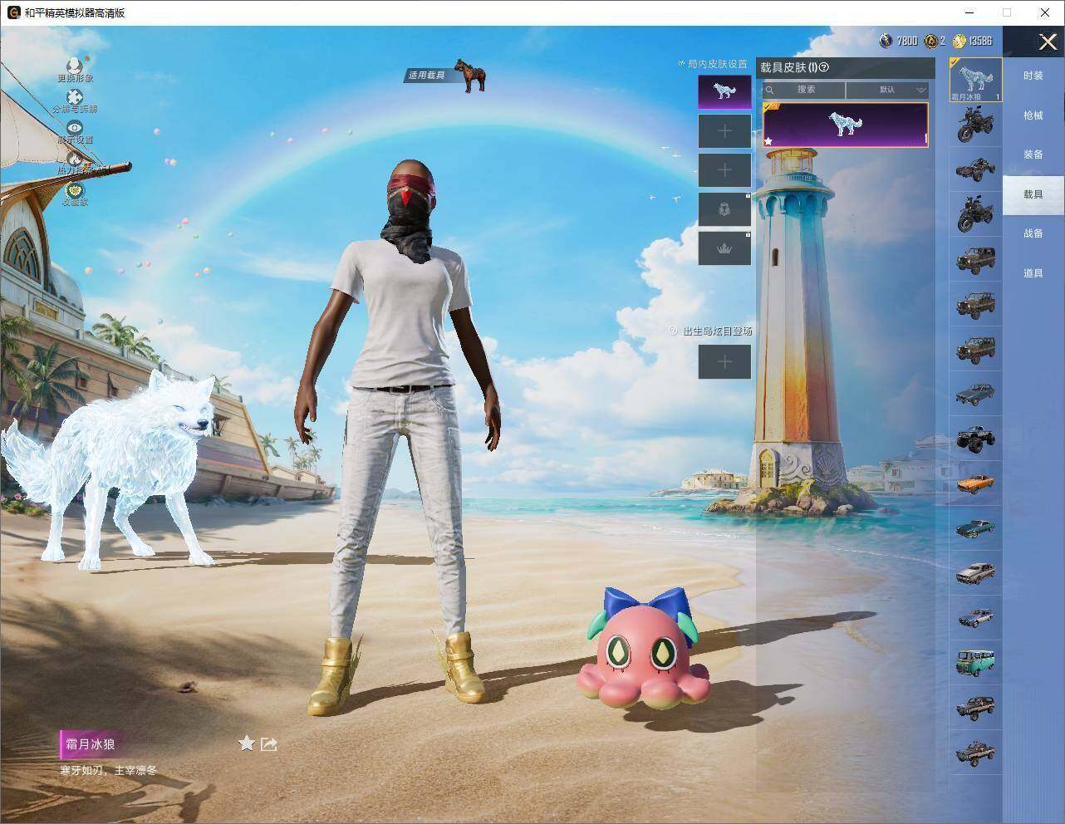Click the horse icon beside 适用载具
Viewport: 1065px width, 824px height.
point(470,76)
